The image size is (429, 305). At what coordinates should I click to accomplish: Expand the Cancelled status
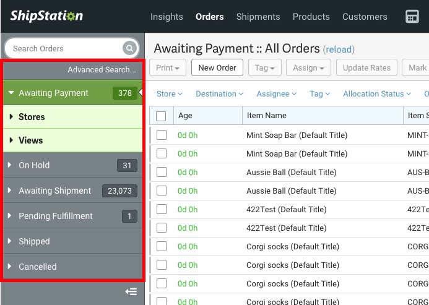(x=9, y=266)
